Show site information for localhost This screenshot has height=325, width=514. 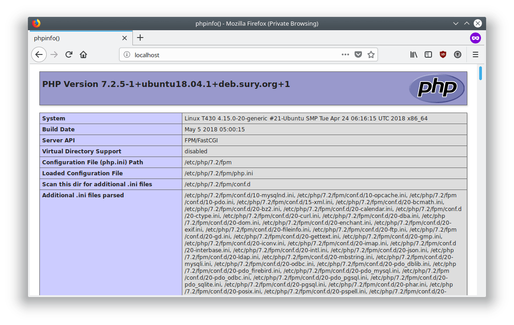point(126,55)
